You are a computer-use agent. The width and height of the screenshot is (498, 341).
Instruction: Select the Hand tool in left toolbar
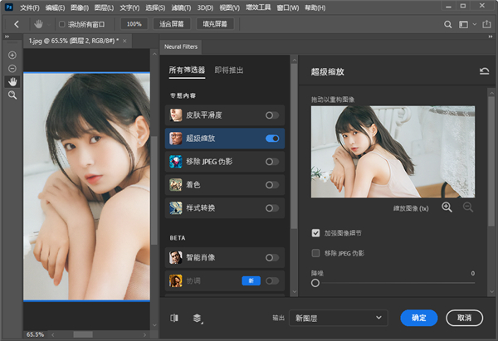tap(12, 81)
